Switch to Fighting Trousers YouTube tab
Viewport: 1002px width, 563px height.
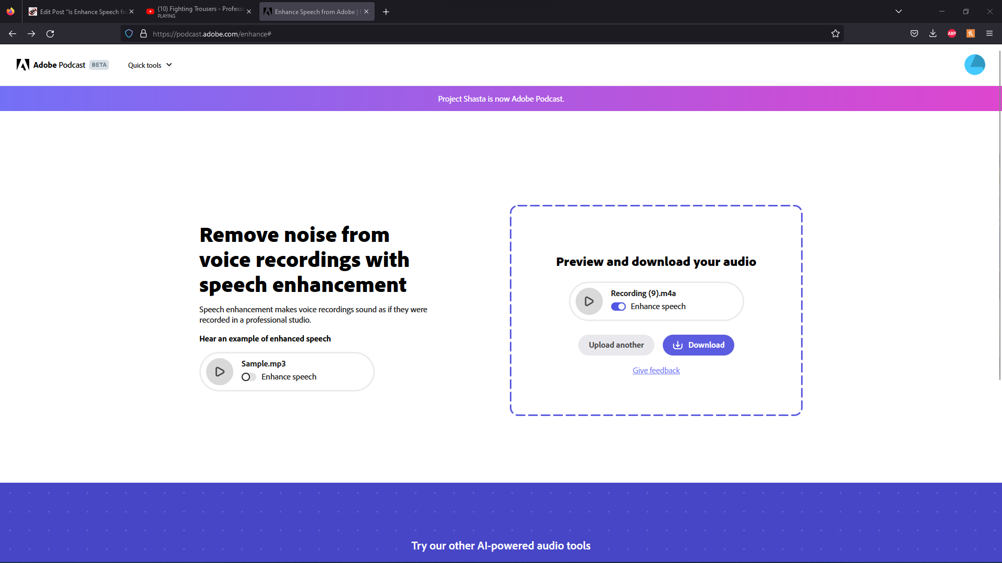tap(198, 11)
